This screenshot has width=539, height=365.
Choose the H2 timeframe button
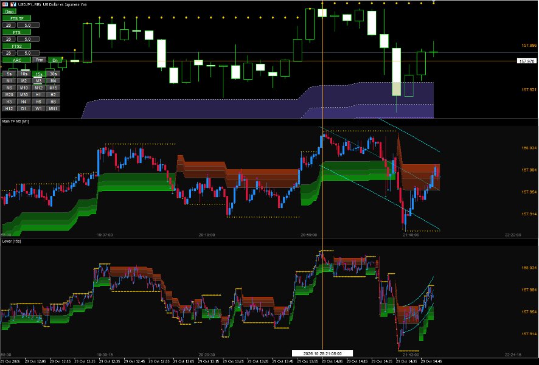point(54,94)
